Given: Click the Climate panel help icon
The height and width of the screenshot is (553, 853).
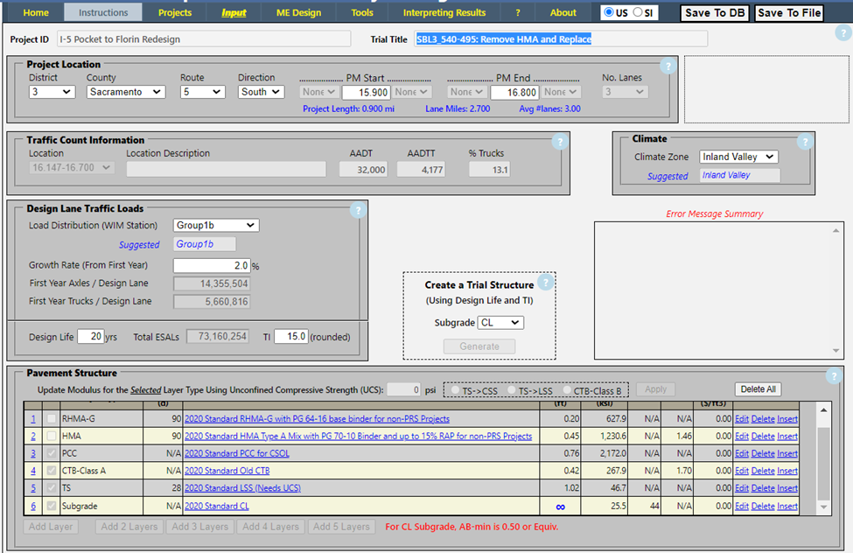Looking at the screenshot, I should (x=804, y=142).
